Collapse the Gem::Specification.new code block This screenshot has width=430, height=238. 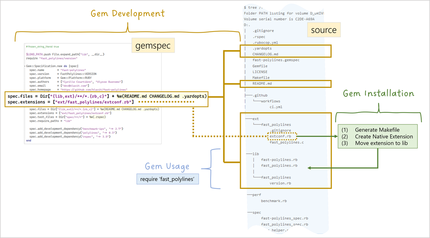25,67
